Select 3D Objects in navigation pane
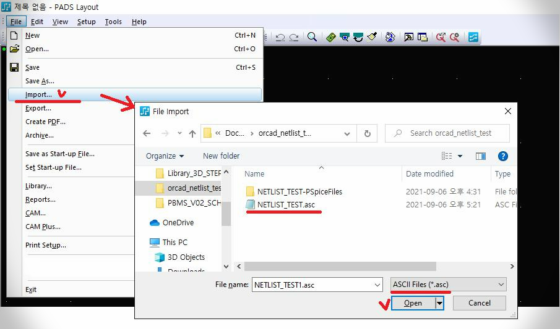The width and height of the screenshot is (560, 329). click(x=179, y=257)
